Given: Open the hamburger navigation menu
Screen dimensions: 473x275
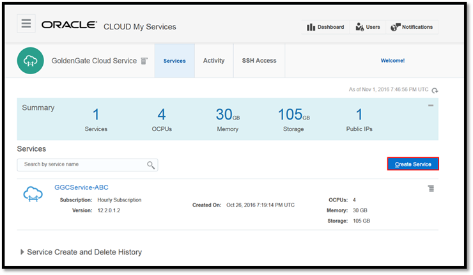Looking at the screenshot, I should (x=26, y=24).
